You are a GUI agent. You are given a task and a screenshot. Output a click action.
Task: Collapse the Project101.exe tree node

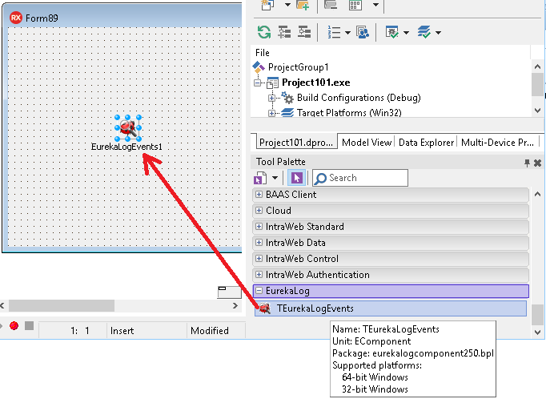pyautogui.click(x=258, y=83)
